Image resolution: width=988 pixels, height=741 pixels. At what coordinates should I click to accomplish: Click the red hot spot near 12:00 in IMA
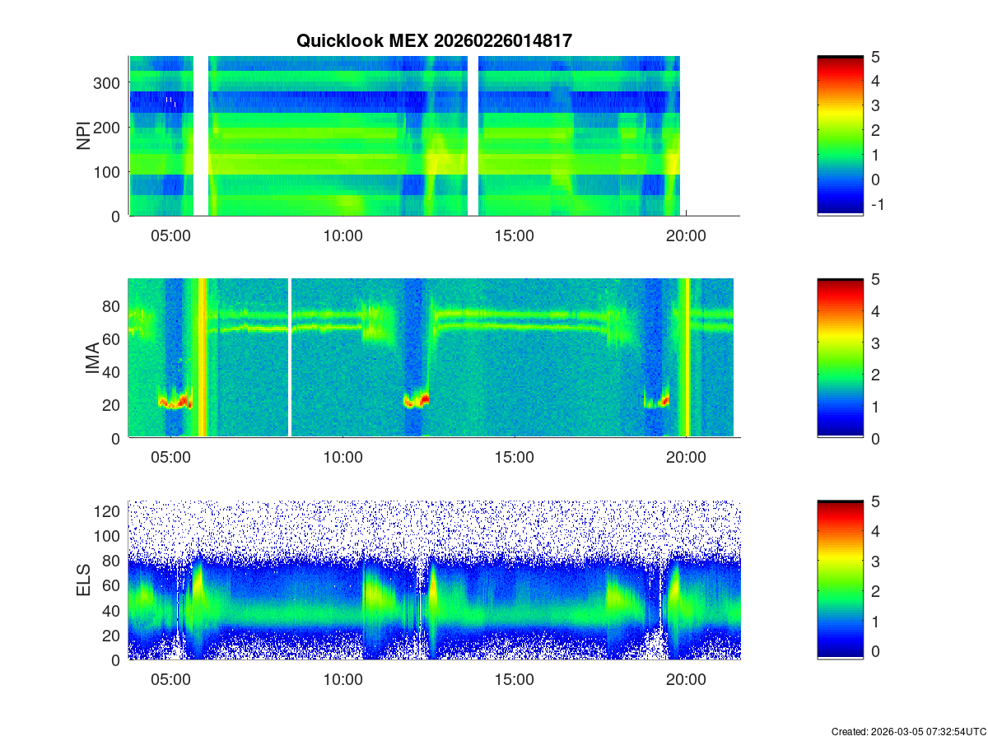pos(423,399)
